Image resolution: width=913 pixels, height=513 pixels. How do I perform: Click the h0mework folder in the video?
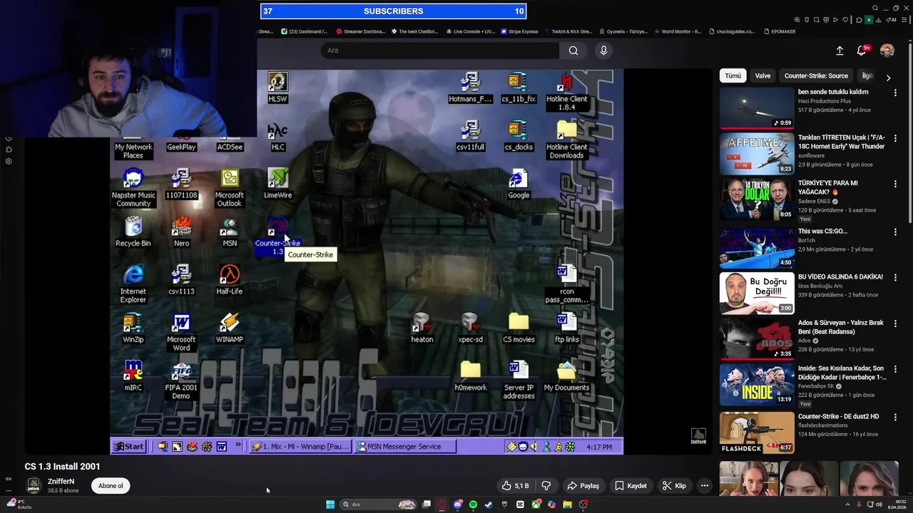(471, 376)
